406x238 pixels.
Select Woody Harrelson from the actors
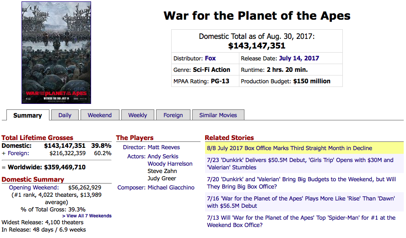[170, 164]
